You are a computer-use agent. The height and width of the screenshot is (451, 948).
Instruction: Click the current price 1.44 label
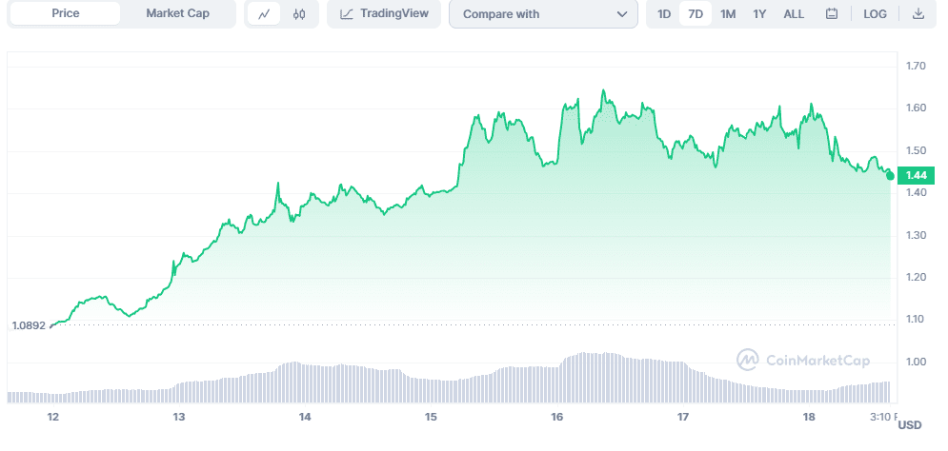pos(917,176)
